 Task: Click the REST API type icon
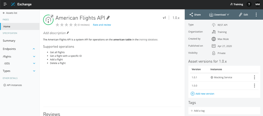tap(213, 25)
